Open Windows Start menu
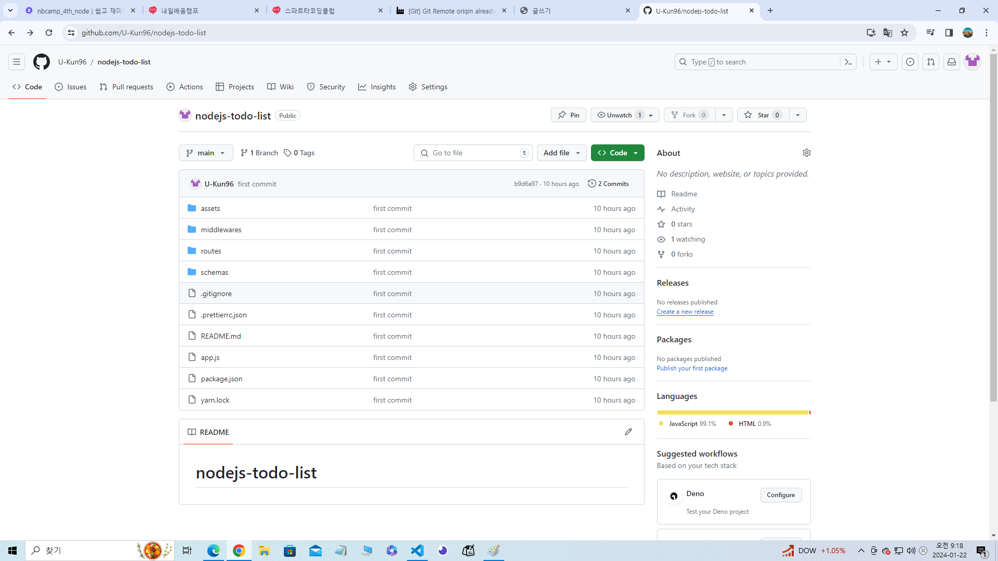 [12, 551]
